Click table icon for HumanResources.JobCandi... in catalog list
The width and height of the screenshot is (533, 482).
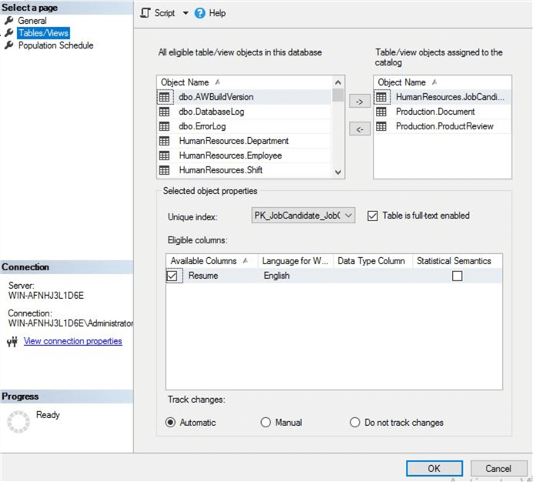point(381,97)
